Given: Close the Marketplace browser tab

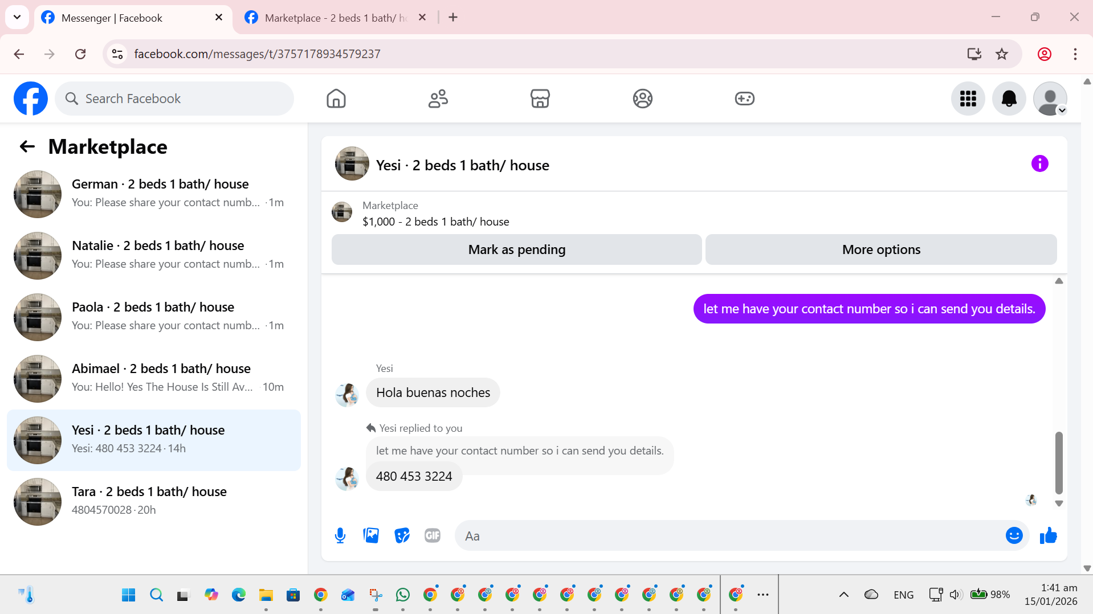Looking at the screenshot, I should (422, 18).
